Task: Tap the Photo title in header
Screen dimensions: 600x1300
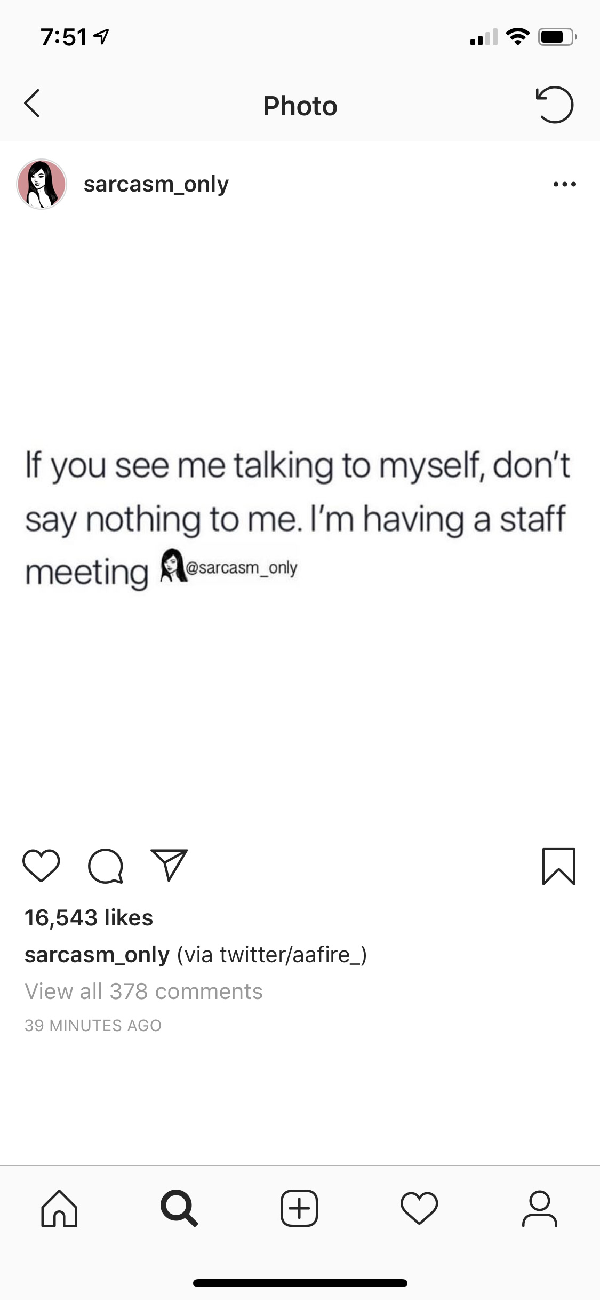Action: (300, 106)
